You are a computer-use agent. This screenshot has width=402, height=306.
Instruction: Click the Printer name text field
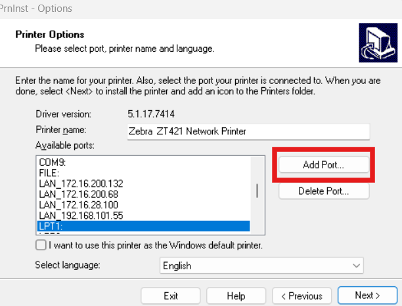(x=248, y=131)
